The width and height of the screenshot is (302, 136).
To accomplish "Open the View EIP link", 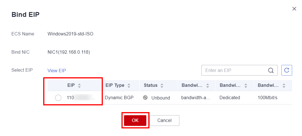I will click(x=57, y=71).
